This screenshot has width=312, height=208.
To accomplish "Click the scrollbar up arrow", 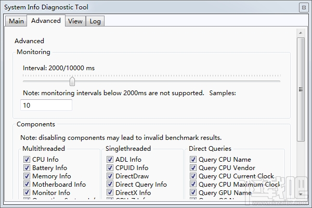I will click(301, 32).
